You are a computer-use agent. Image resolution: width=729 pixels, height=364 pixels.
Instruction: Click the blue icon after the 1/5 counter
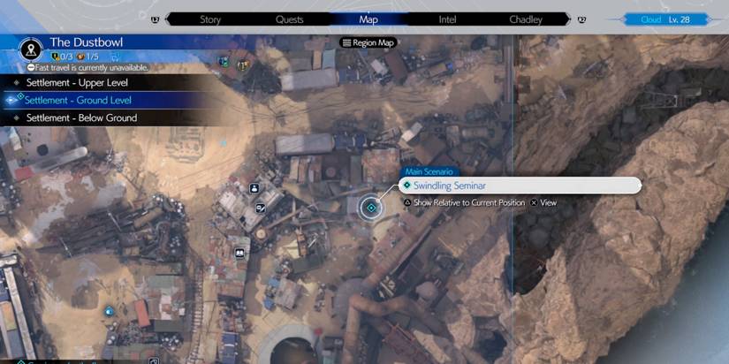(114, 57)
